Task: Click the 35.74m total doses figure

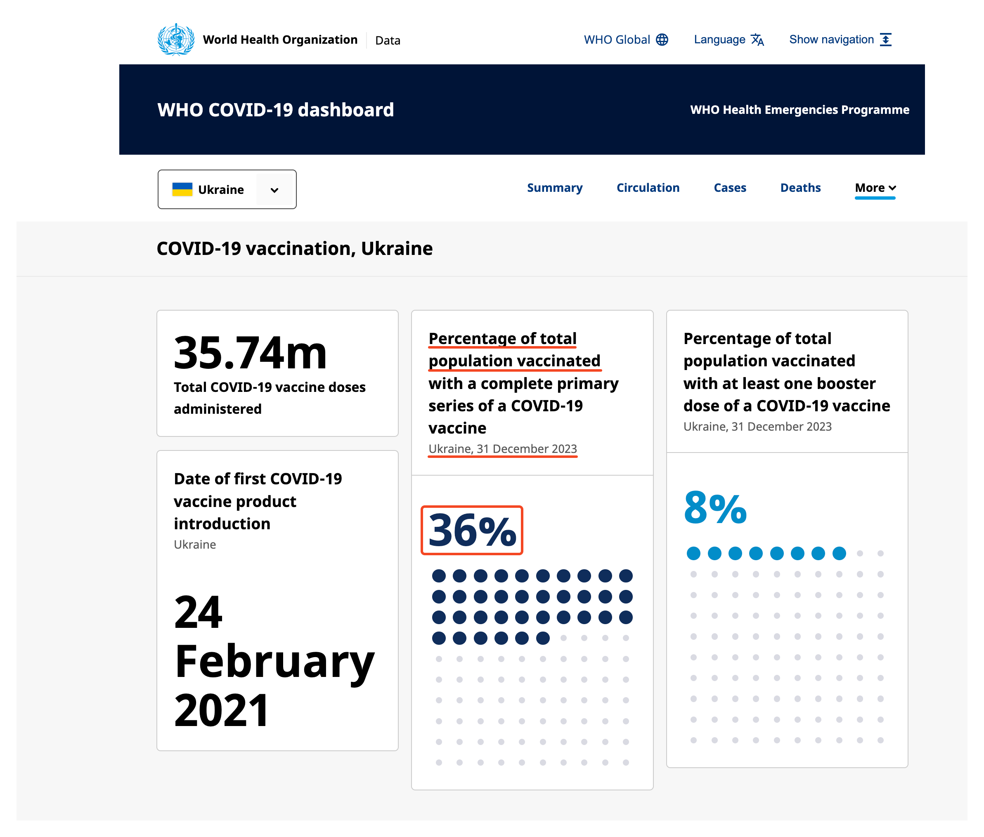Action: click(250, 353)
